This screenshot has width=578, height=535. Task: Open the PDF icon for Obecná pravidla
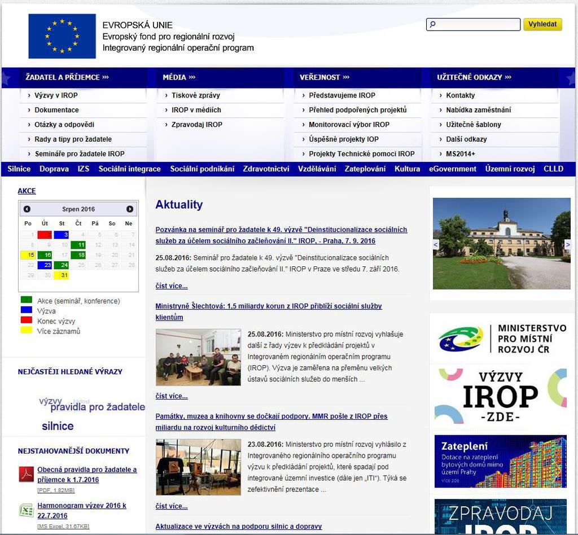click(26, 474)
